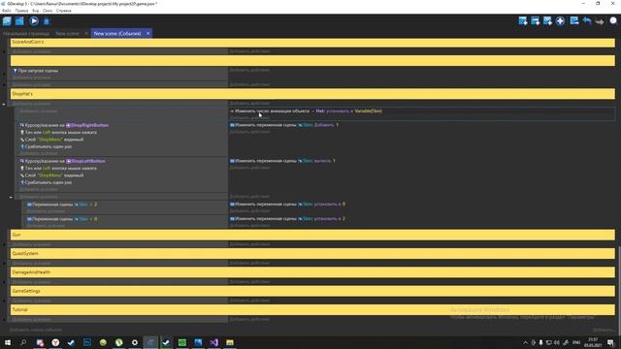Select the ShopHat's group header
The width and height of the screenshot is (621, 349).
(x=312, y=94)
